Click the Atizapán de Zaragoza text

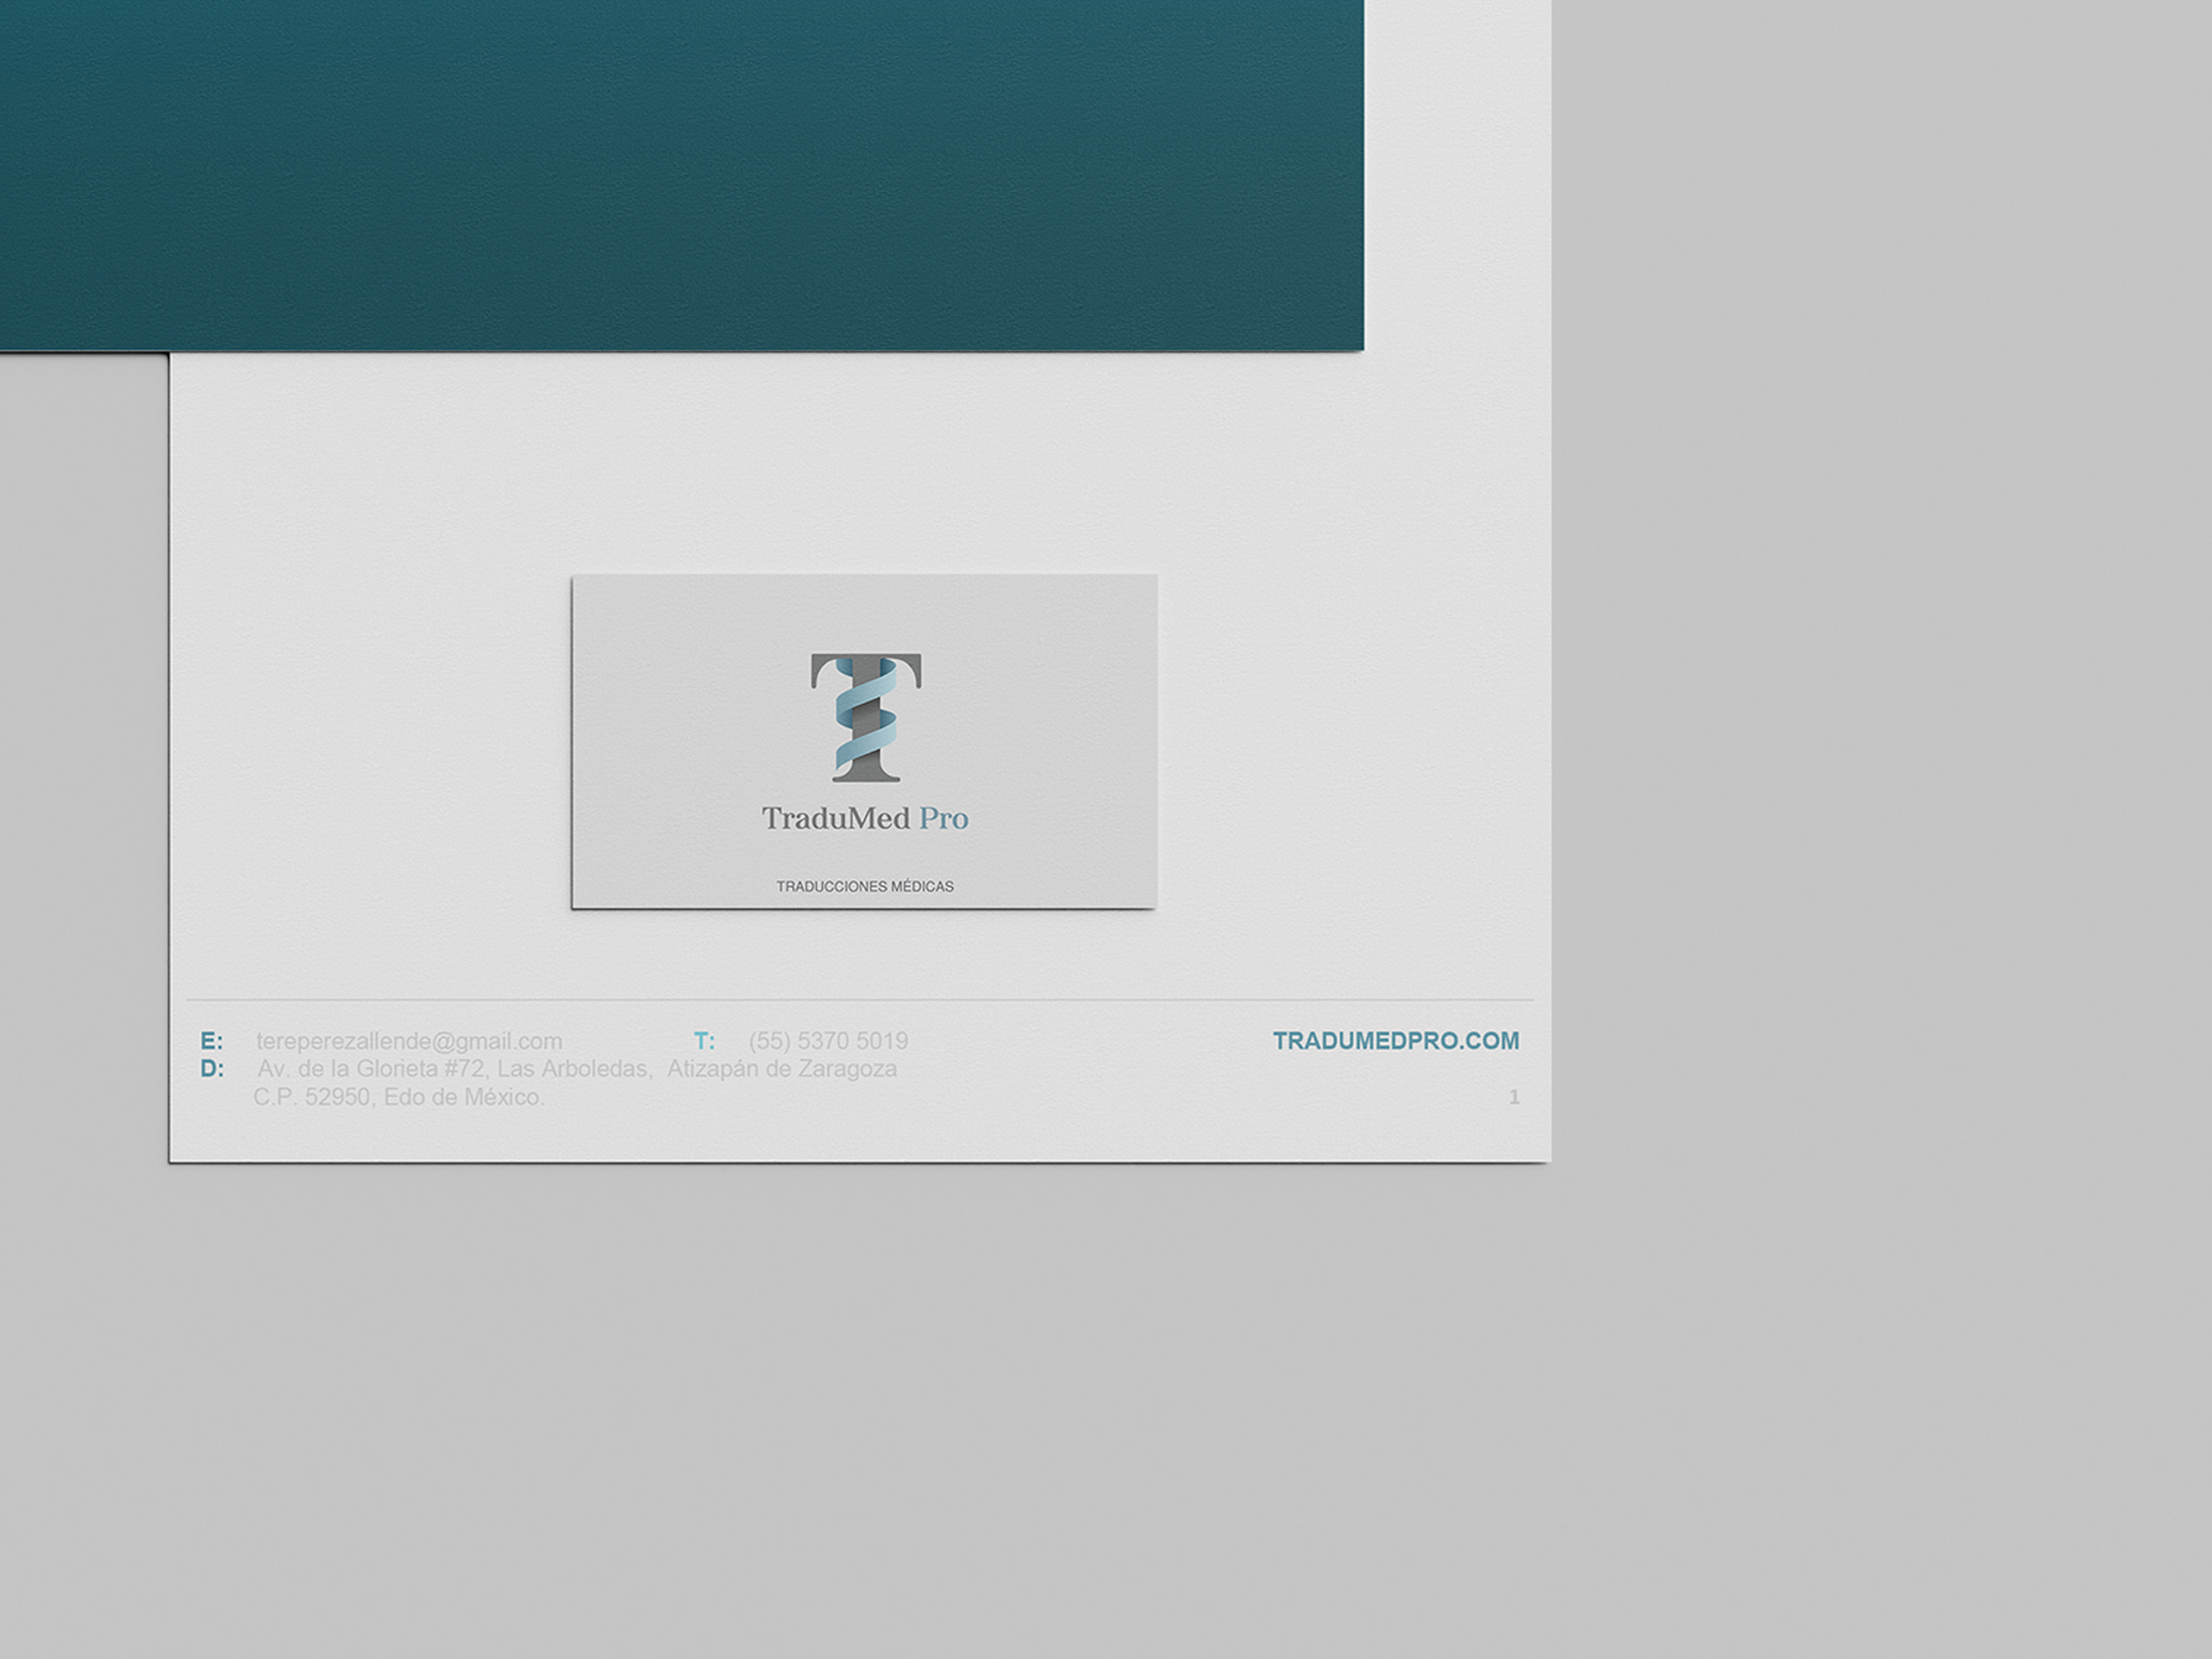click(x=782, y=1069)
